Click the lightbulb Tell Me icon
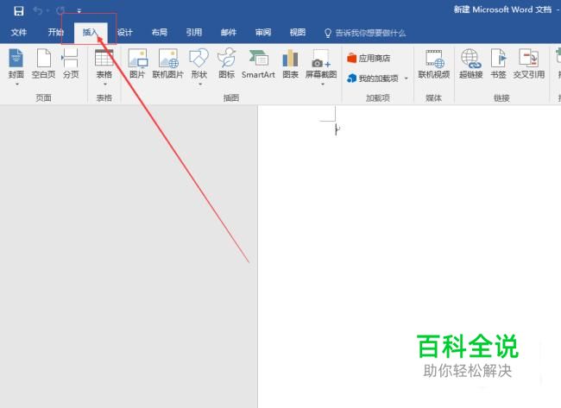561x408 pixels. 328,34
